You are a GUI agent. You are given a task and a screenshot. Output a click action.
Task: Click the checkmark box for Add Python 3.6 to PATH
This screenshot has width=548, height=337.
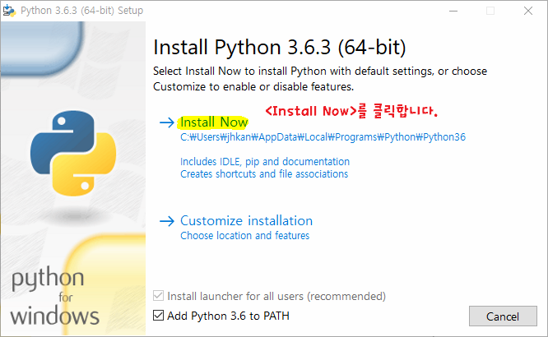click(158, 316)
